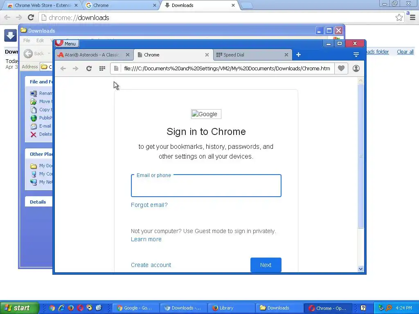Close the Downloads tab in Chrome
This screenshot has width=419, height=314.
coord(233,5)
